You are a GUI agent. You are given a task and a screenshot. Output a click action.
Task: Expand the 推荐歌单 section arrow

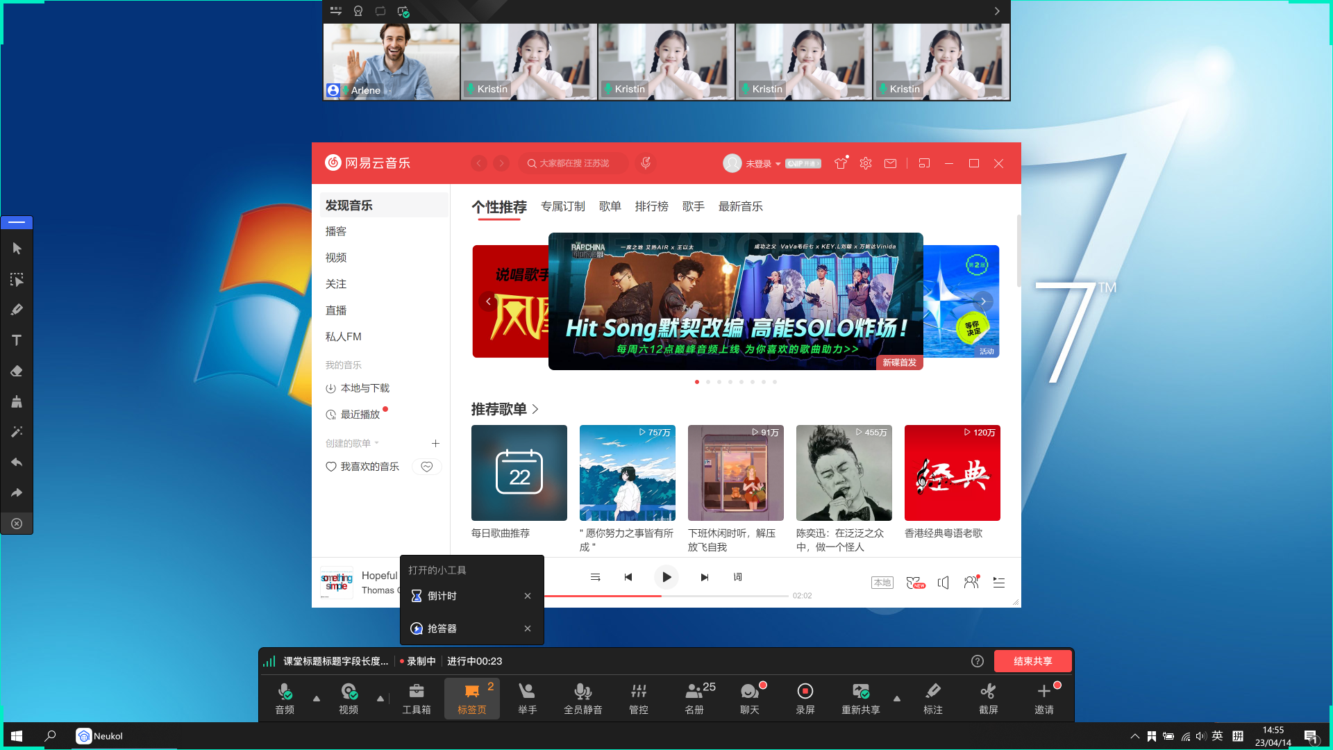(535, 409)
